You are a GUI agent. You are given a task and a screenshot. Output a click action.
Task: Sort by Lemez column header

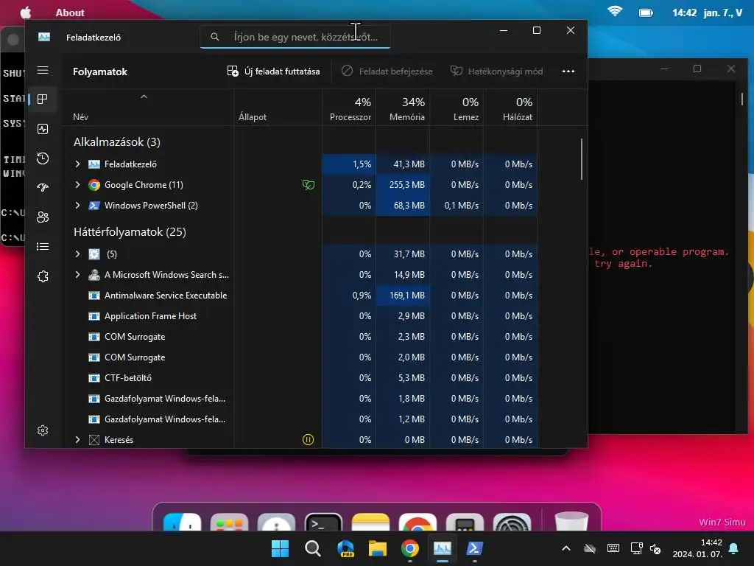pos(457,108)
